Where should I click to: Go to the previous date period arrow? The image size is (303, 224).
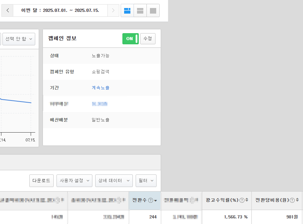tap(8, 10)
